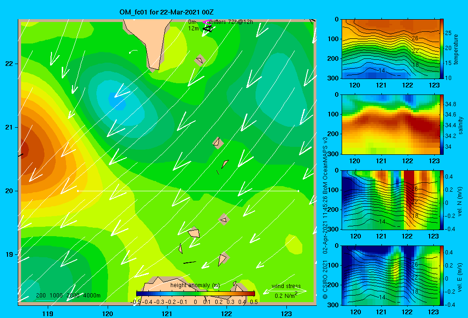This screenshot has height=318, width=468.
Task: Open the salinity section panel
Action: click(x=391, y=124)
